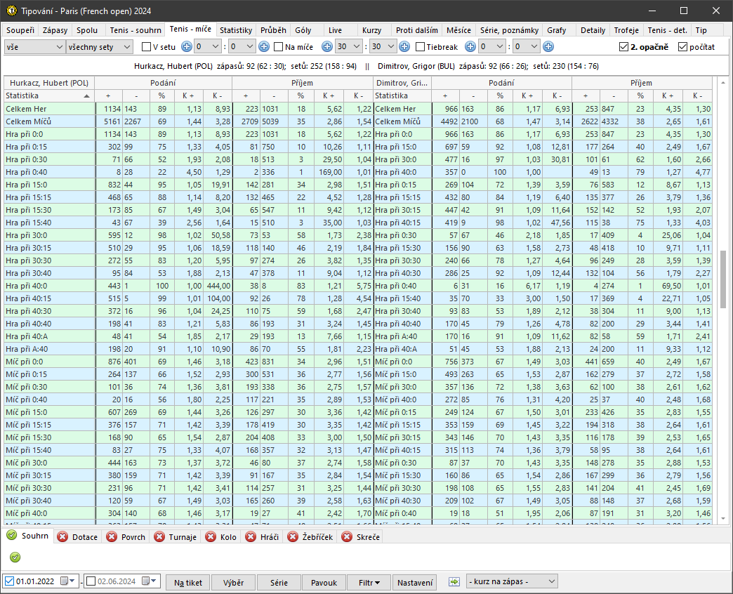This screenshot has width=733, height=594.
Task: Open the 'všechny sety' dropdown
Action: point(99,47)
